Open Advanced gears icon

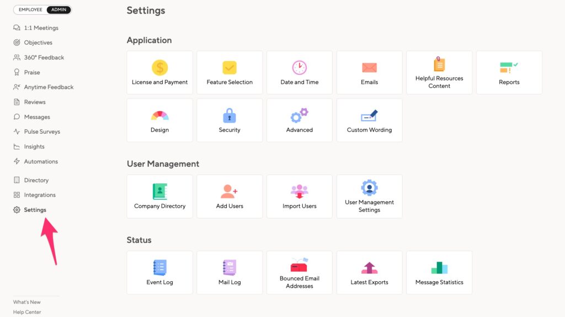[300, 116]
